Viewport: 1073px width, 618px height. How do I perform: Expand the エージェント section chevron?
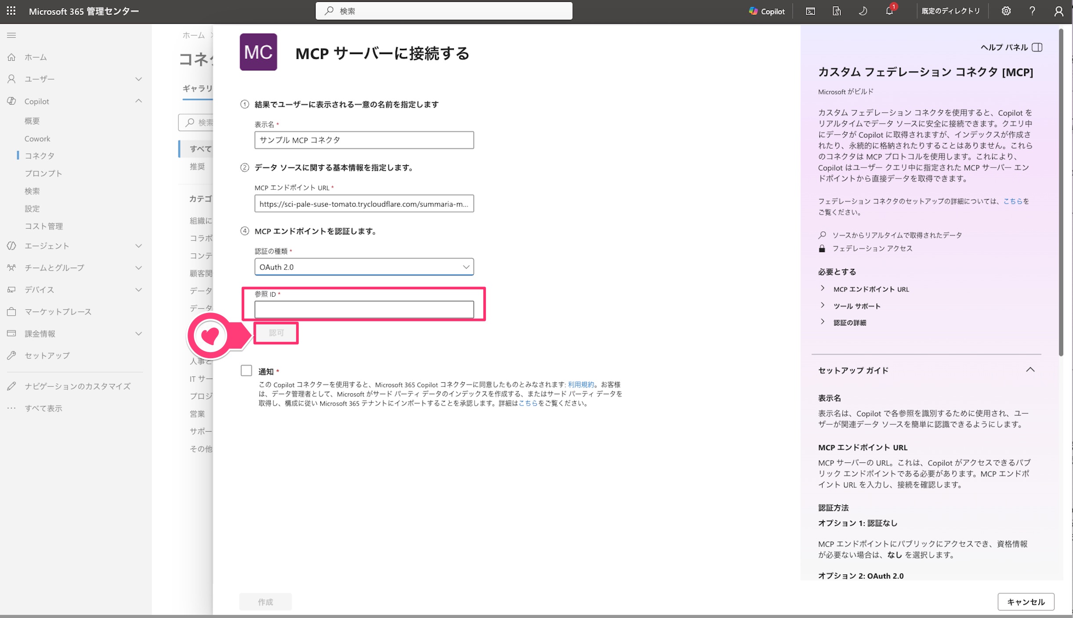(x=139, y=246)
